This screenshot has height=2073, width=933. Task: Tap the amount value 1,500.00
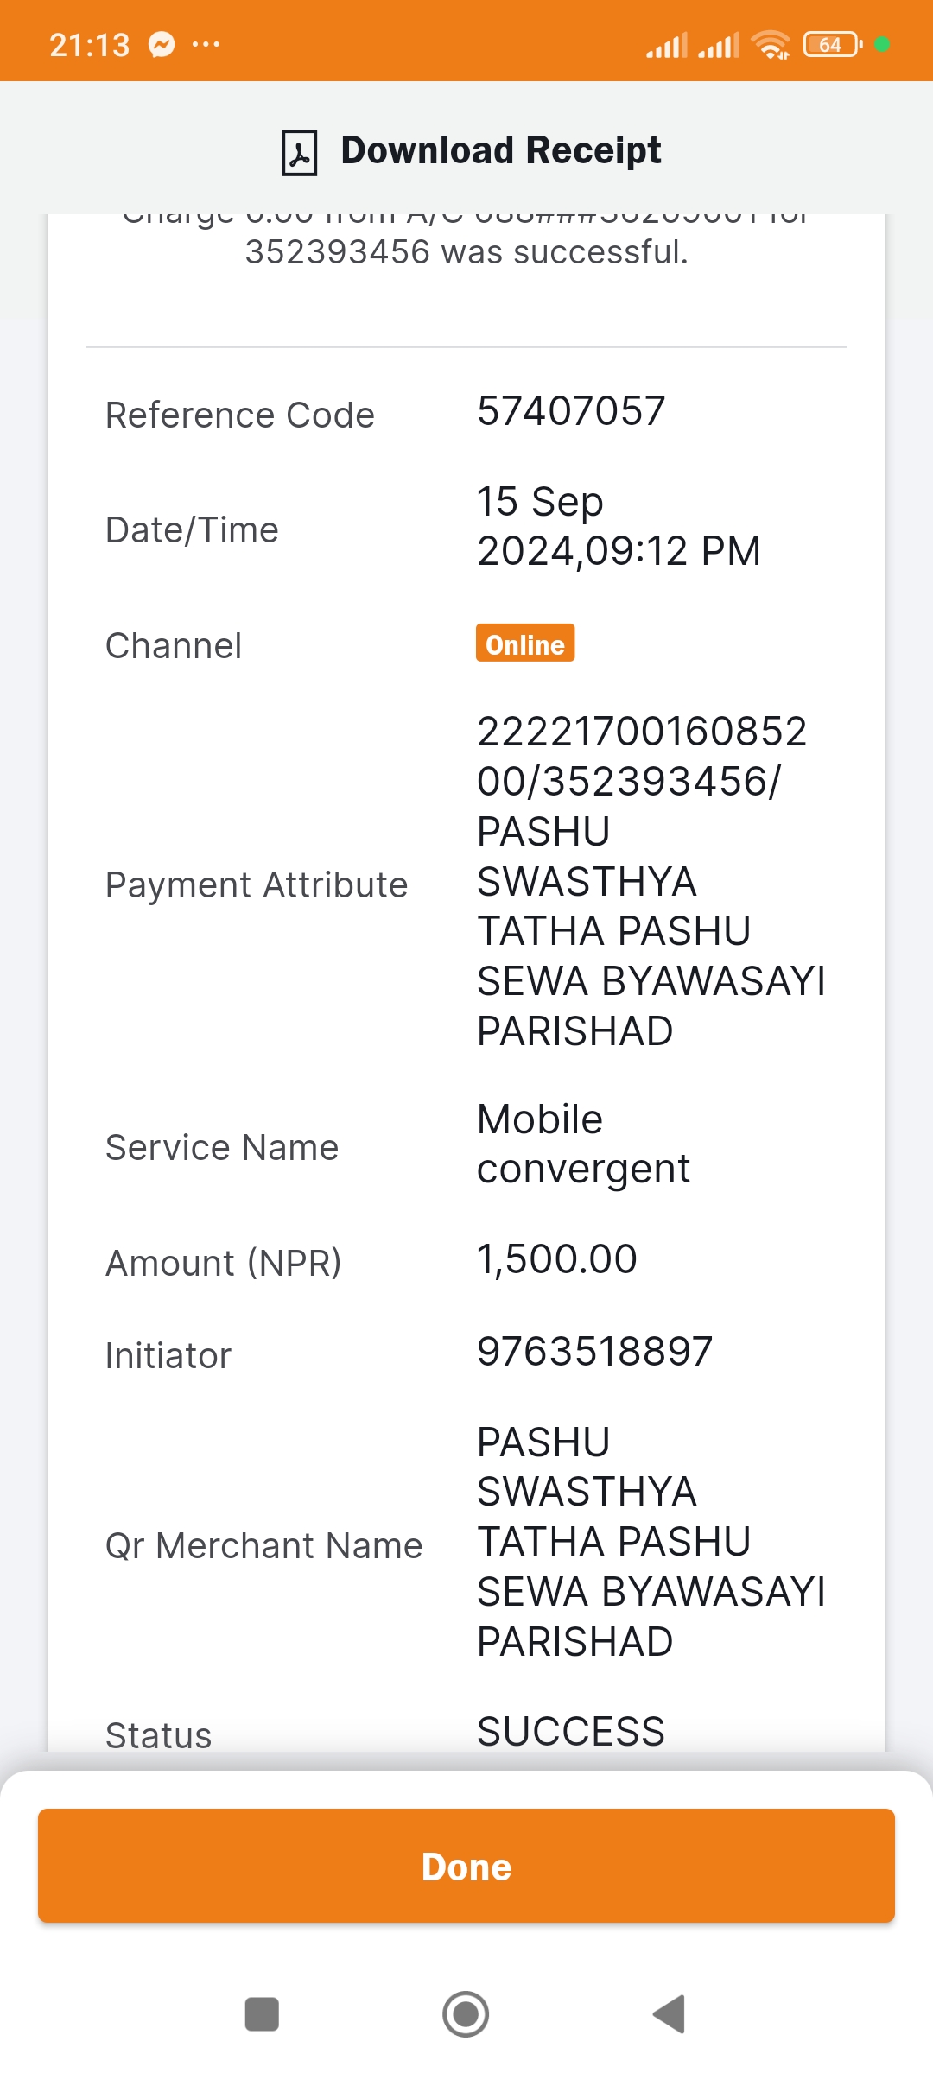557,1259
